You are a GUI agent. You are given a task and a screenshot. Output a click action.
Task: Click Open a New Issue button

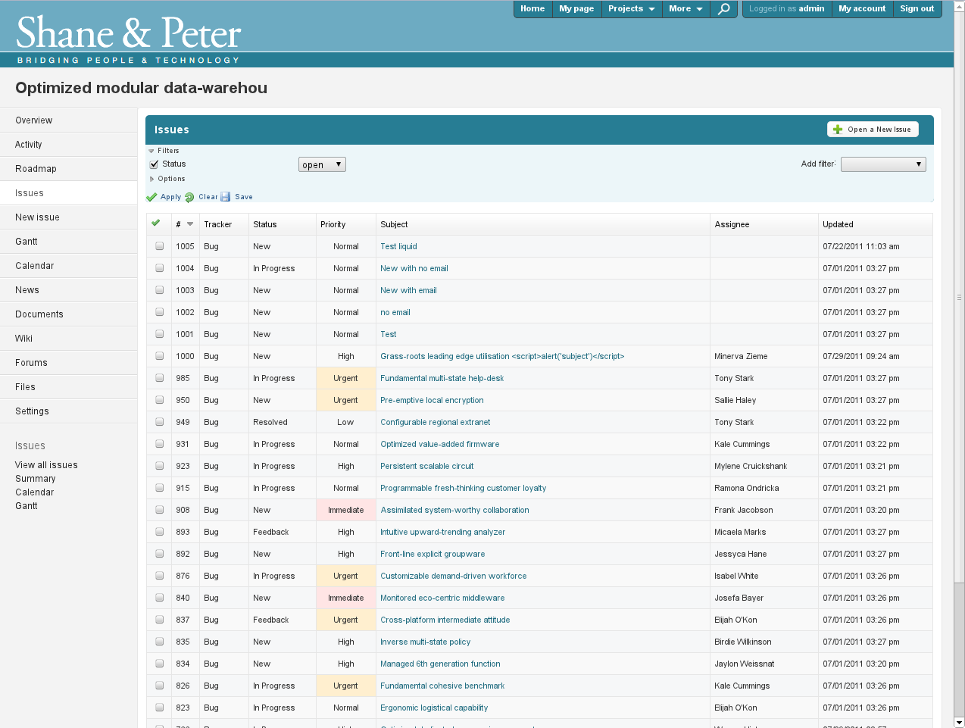click(x=873, y=130)
